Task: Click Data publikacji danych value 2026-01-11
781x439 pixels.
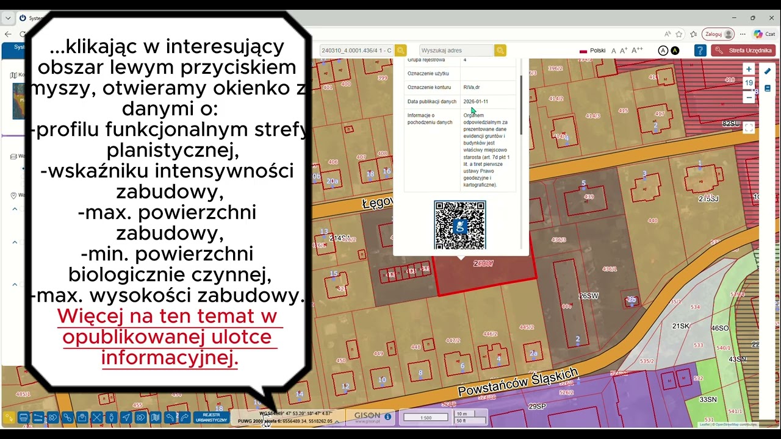Action: click(x=476, y=102)
